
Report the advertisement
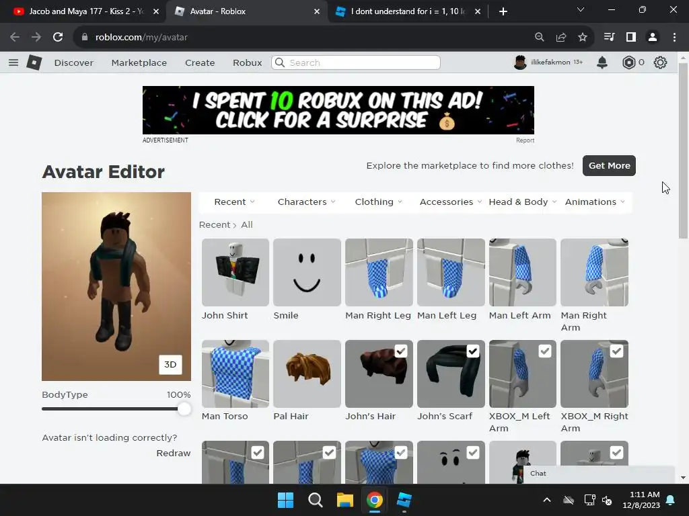tap(525, 140)
